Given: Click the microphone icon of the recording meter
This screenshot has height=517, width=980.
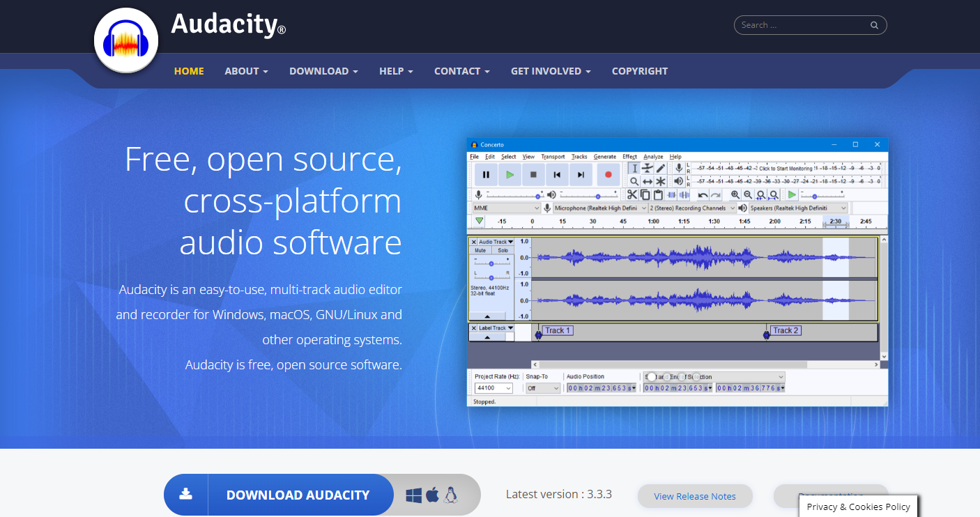Looking at the screenshot, I should pyautogui.click(x=678, y=168).
